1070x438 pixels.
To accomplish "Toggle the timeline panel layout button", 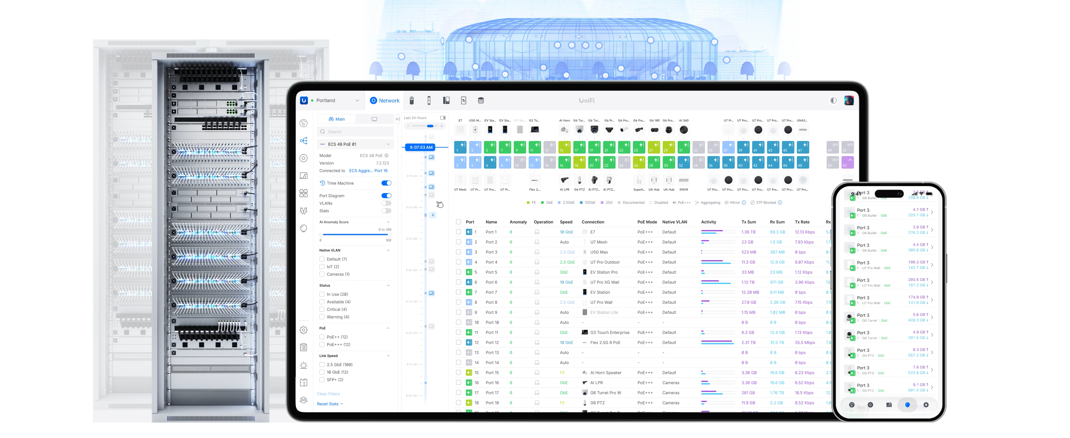I will [443, 118].
